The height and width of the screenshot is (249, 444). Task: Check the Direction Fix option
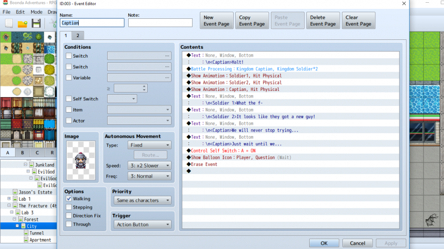(x=68, y=216)
